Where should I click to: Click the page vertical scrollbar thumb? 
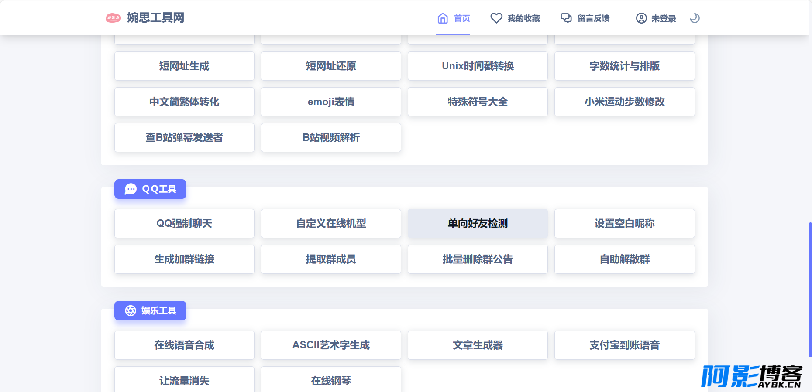[810, 290]
